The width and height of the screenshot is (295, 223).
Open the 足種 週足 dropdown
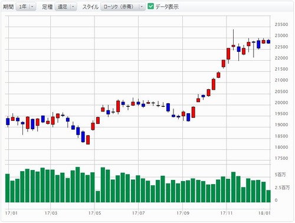[x=66, y=6]
